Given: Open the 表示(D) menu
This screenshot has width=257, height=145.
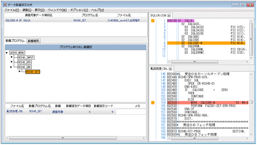Looking at the screenshot, I should (x=39, y=10).
